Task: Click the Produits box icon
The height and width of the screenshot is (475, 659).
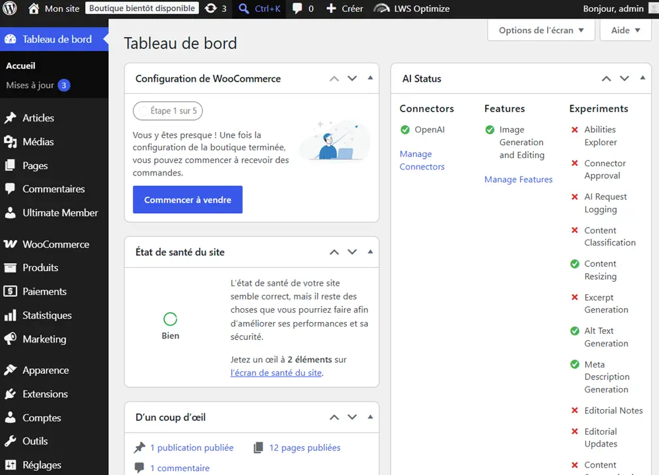Action: pos(11,268)
